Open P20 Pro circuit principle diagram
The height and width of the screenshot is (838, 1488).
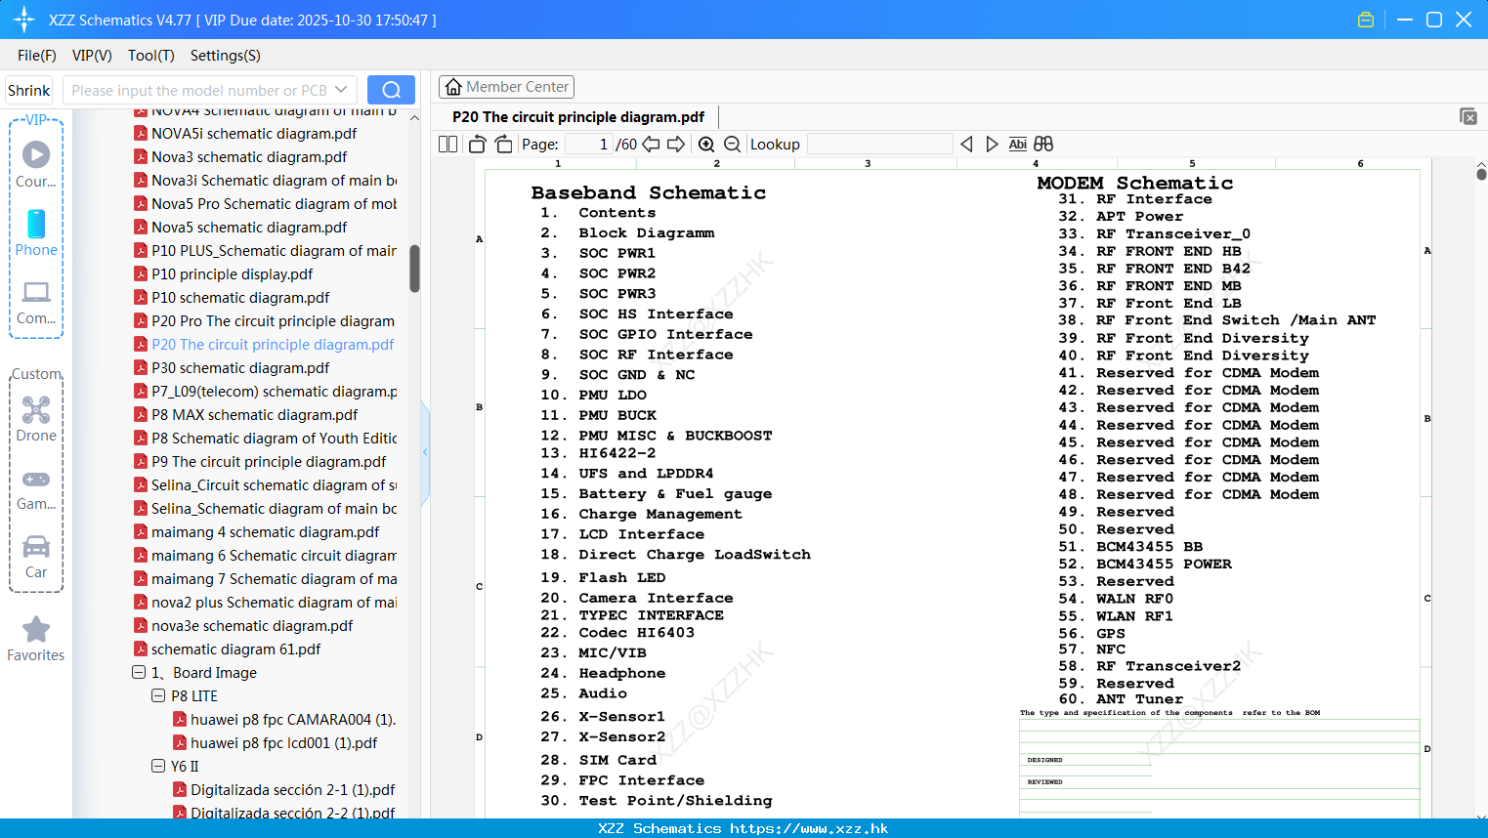(x=273, y=320)
